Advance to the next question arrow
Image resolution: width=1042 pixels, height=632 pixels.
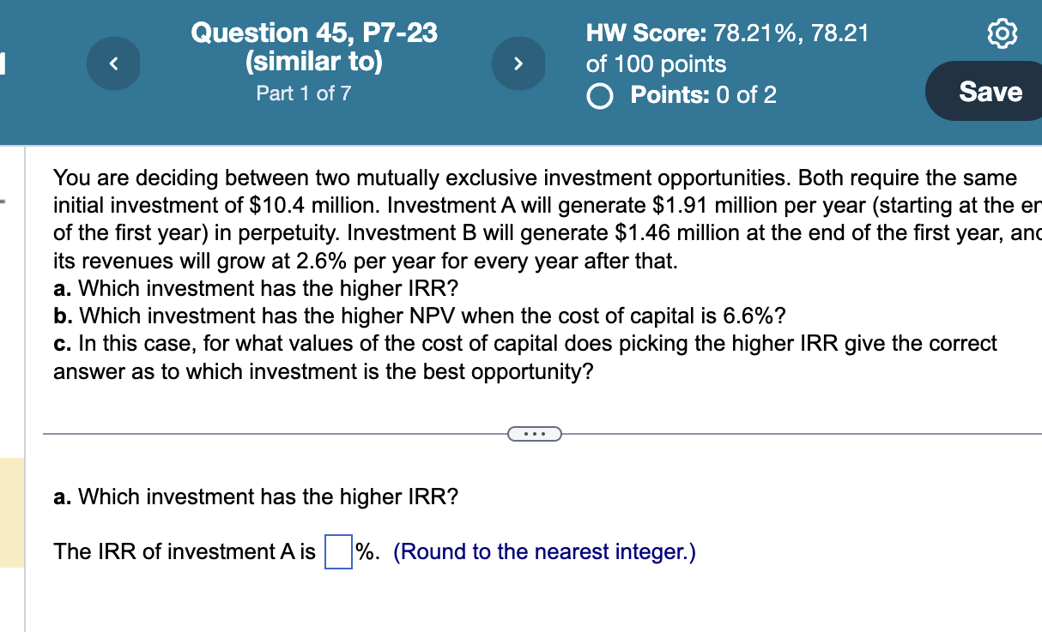[x=518, y=63]
